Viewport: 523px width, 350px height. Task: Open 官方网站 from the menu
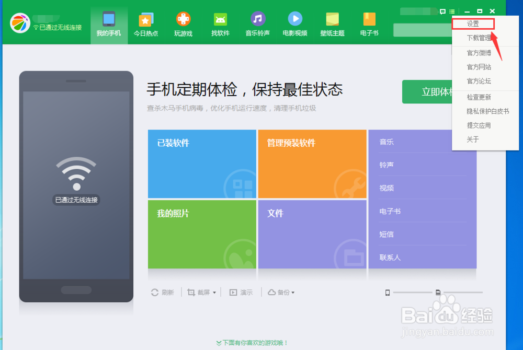485,67
